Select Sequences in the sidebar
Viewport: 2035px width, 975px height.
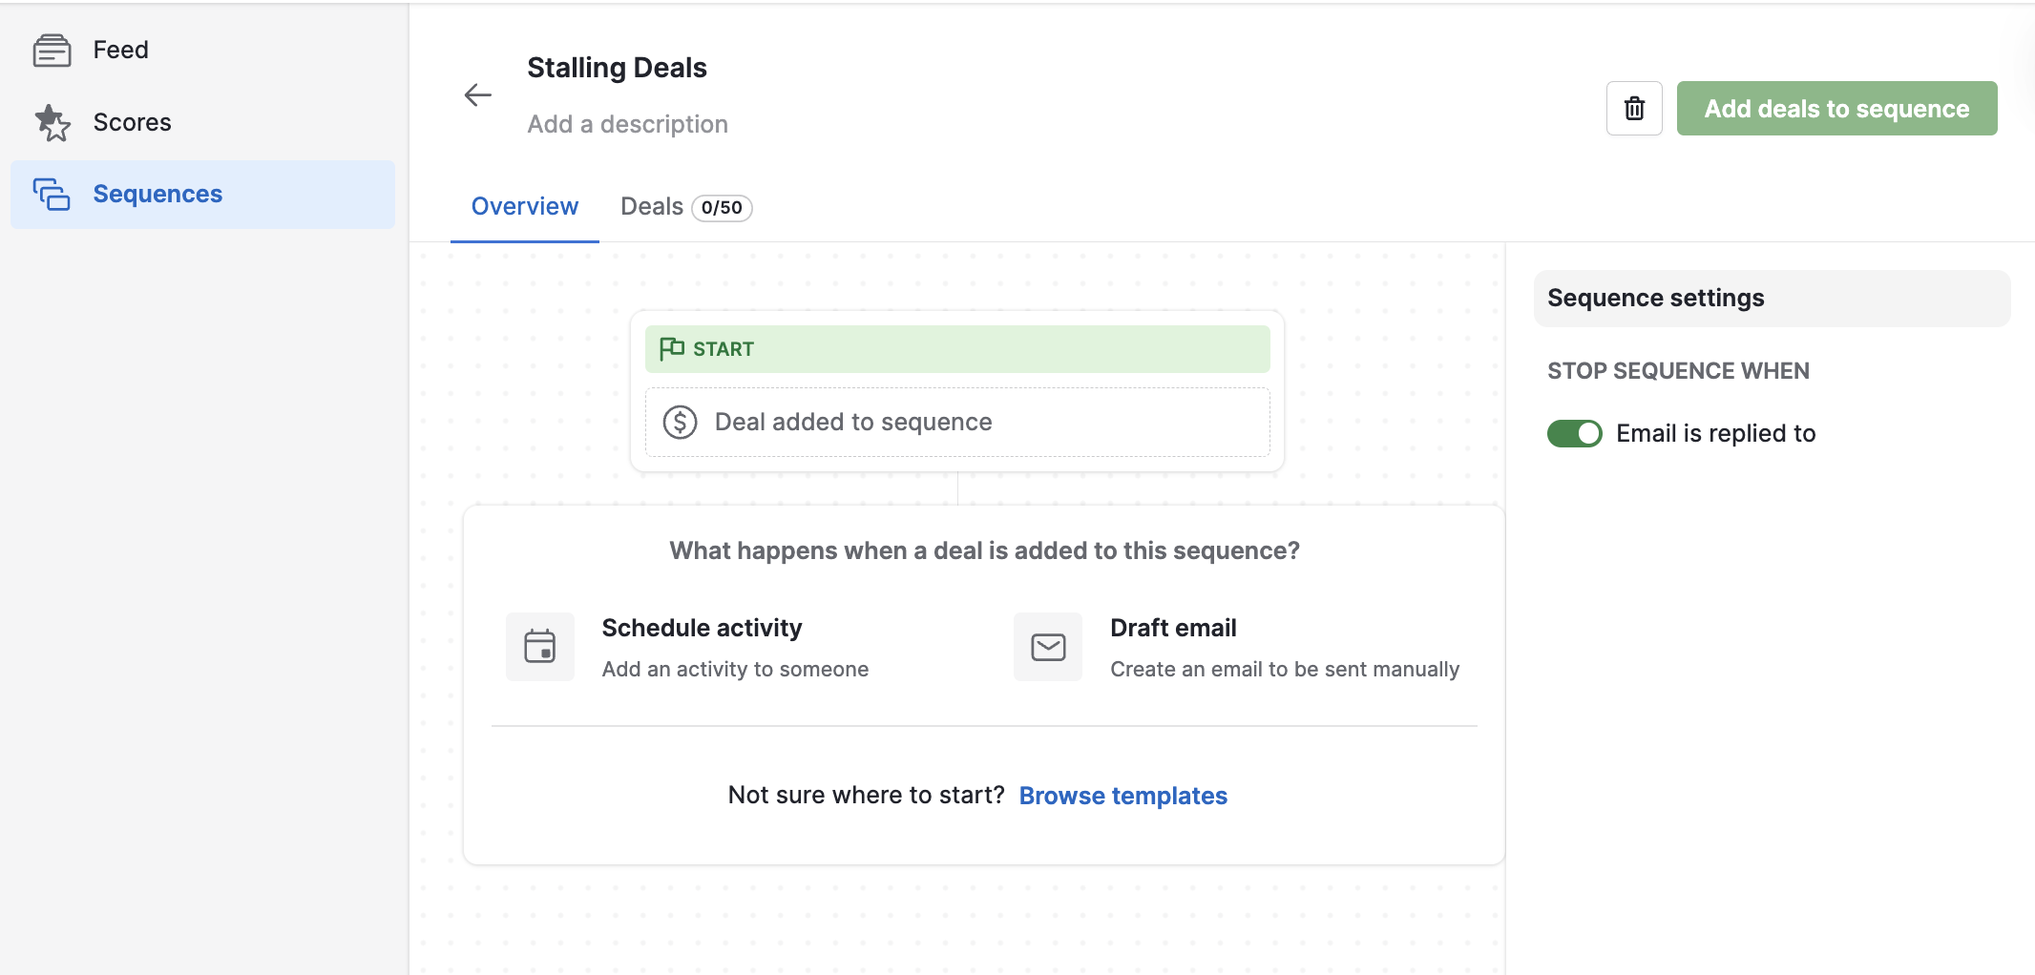(x=202, y=195)
